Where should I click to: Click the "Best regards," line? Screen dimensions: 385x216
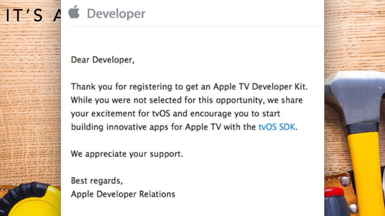coord(97,181)
